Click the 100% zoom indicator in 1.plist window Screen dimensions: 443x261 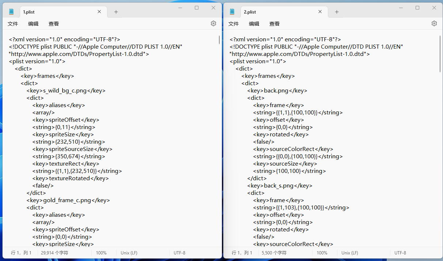point(101,253)
